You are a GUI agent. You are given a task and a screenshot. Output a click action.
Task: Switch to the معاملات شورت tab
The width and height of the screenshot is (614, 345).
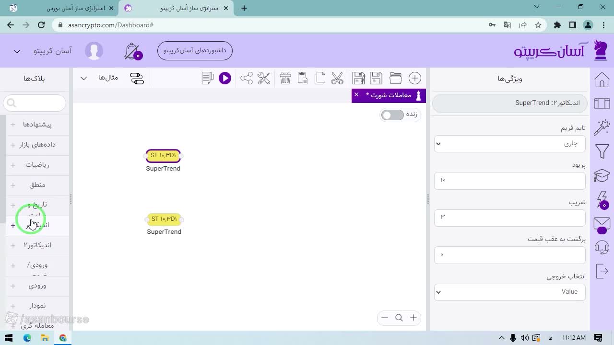[389, 95]
